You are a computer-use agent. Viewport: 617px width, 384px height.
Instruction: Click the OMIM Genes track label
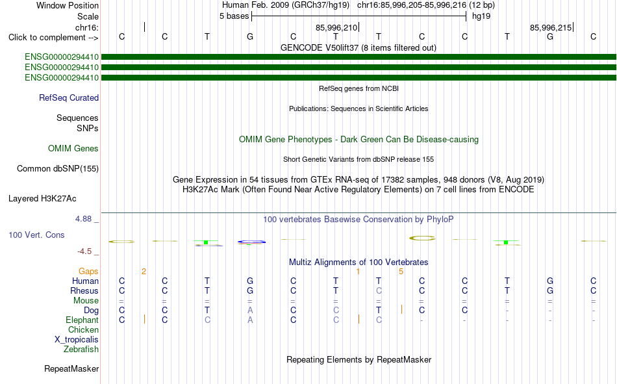[73, 149]
